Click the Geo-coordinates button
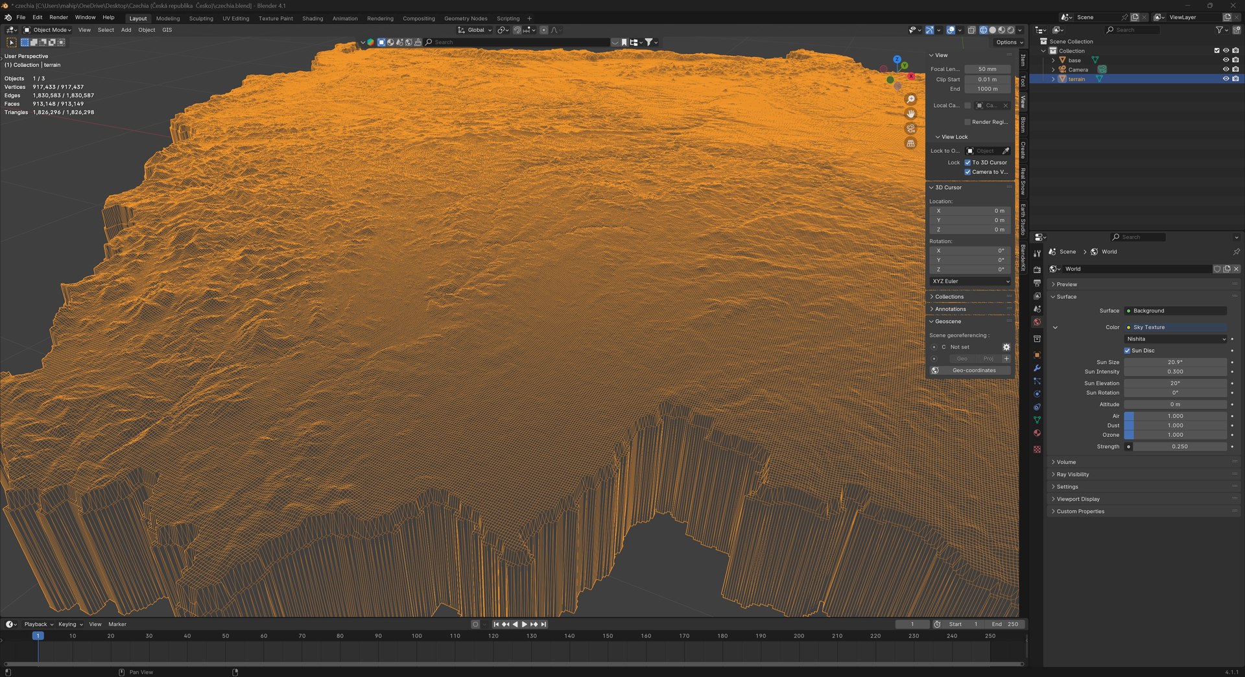Image resolution: width=1245 pixels, height=677 pixels. (974, 371)
